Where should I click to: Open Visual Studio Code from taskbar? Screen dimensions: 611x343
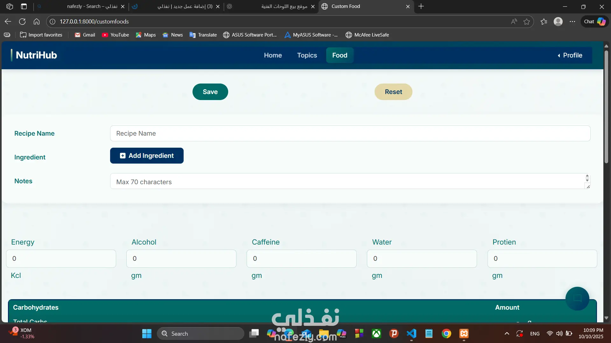click(411, 333)
